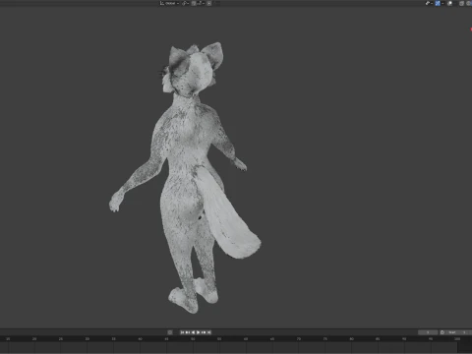472x354 pixels.
Task: Toggle viewport gizmos visibility
Action: coord(428,3)
